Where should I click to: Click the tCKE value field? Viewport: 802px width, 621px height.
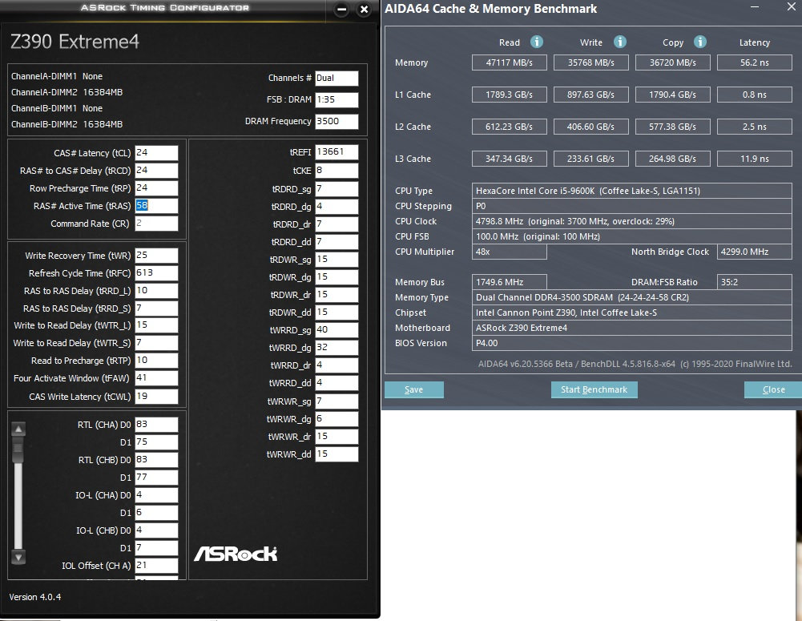point(337,171)
